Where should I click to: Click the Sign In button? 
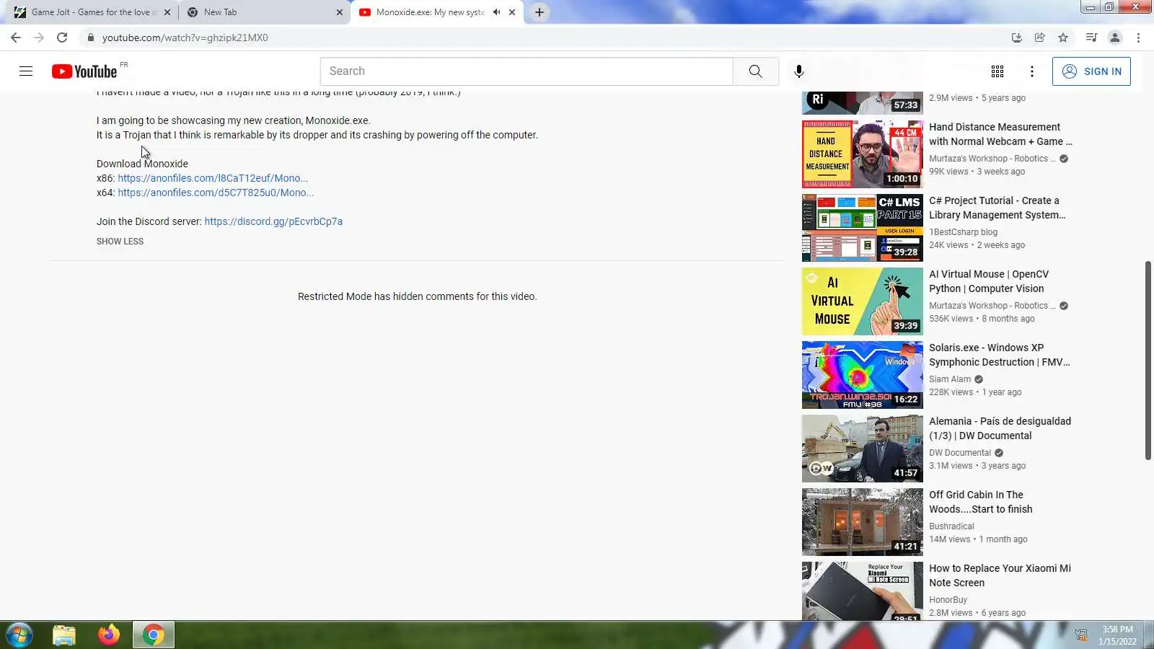click(1091, 71)
